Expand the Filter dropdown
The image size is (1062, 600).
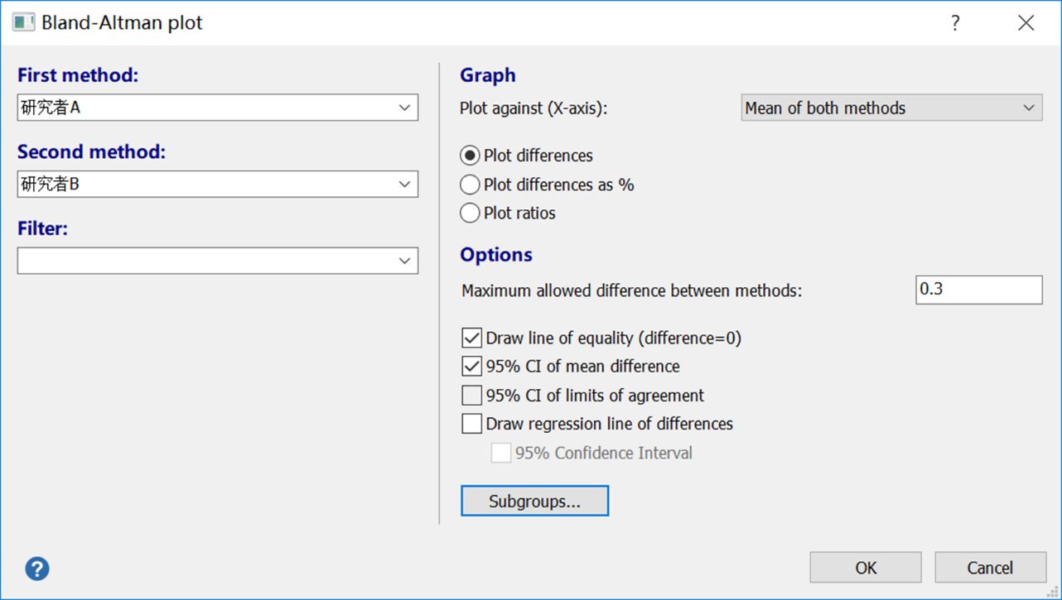[404, 261]
